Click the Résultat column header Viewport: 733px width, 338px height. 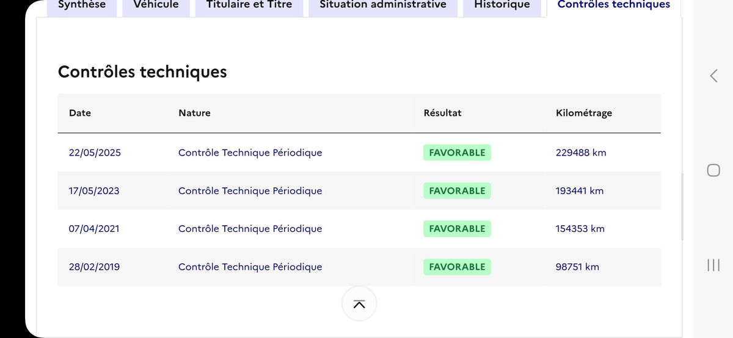tap(442, 113)
